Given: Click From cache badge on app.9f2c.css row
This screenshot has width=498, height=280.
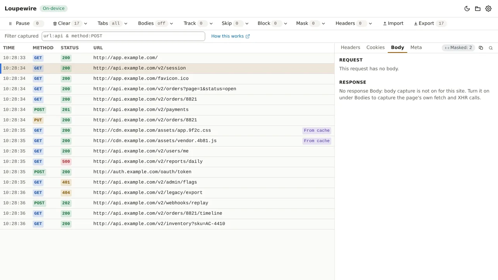Looking at the screenshot, I should point(317,131).
